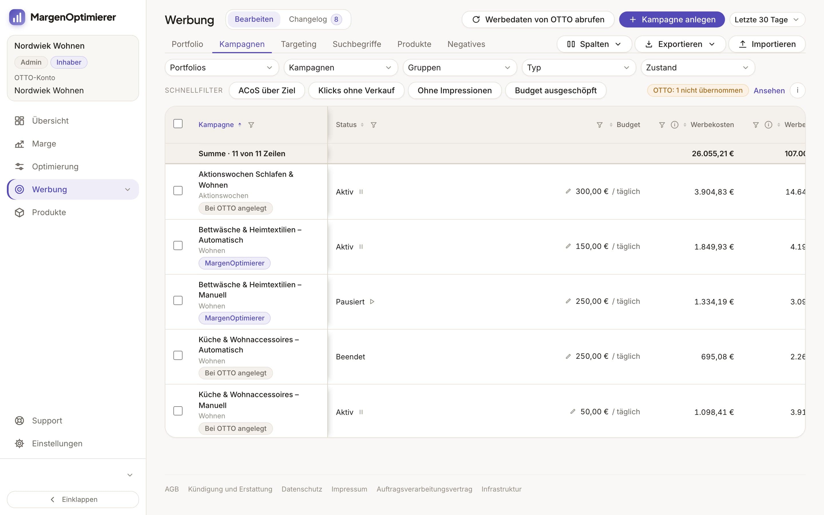Open the Zustand filter dropdown
Viewport: 824px width, 515px height.
[698, 68]
